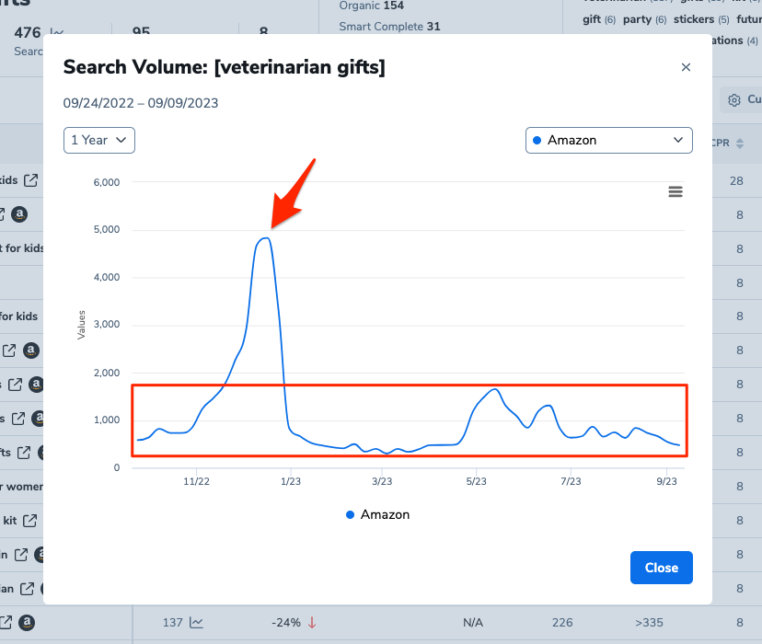Click the trend chart icon next to 137

pyautogui.click(x=196, y=623)
